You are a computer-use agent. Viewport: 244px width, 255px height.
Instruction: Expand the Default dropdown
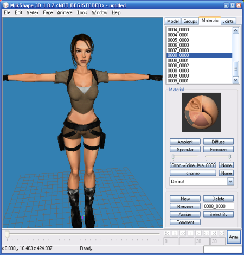[230, 181]
